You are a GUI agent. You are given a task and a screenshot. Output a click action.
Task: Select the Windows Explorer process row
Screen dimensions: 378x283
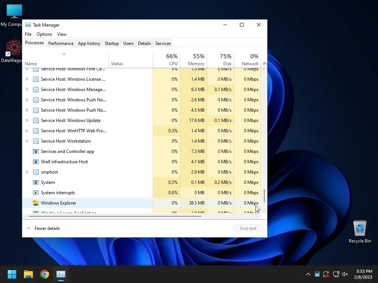[141, 203]
